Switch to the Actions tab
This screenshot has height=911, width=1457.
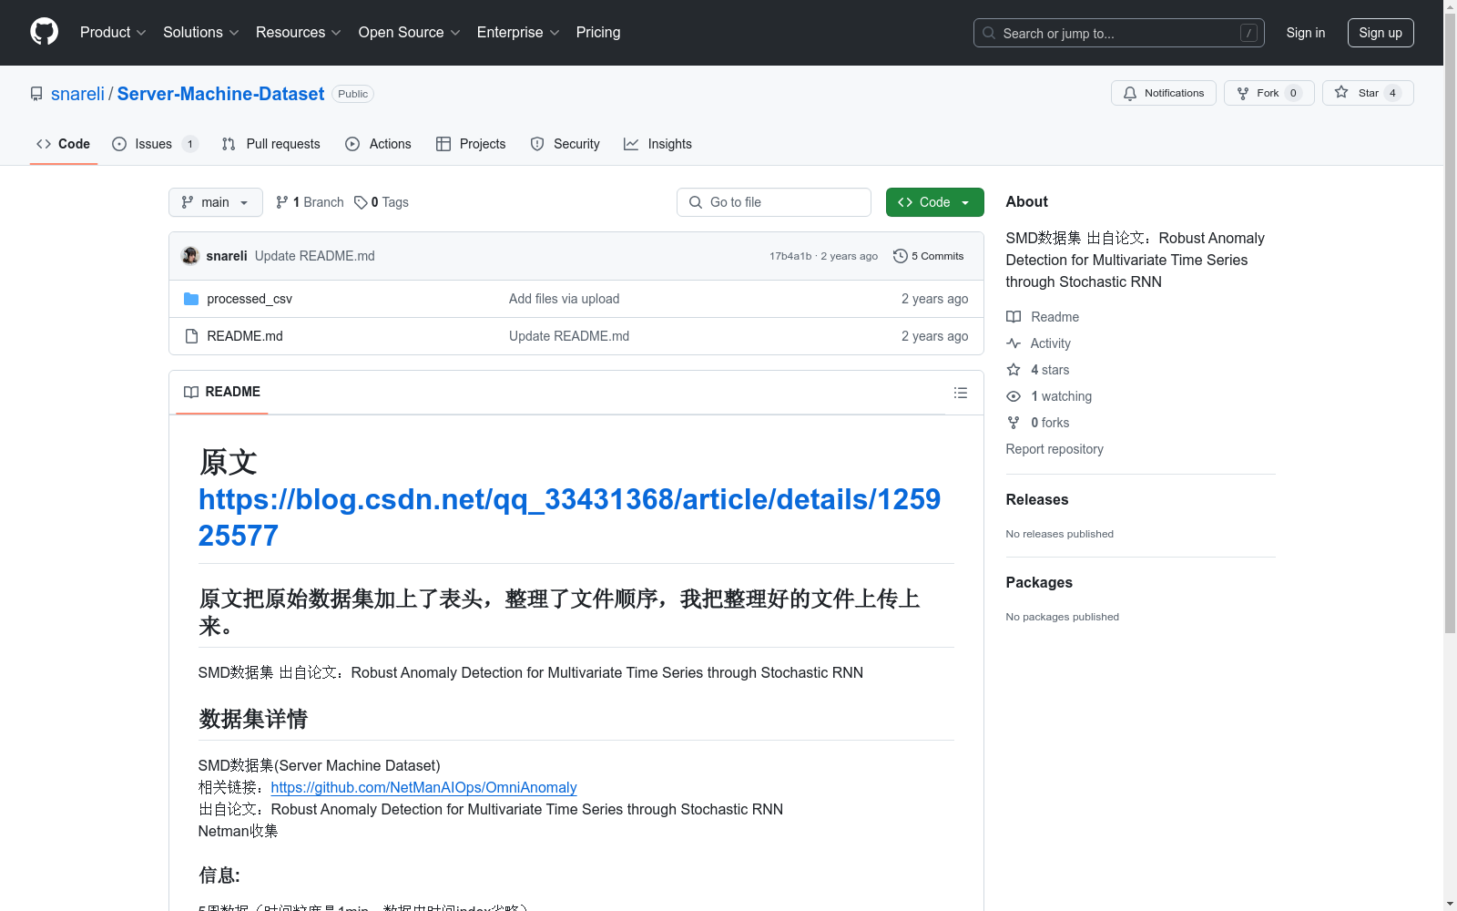[378, 144]
